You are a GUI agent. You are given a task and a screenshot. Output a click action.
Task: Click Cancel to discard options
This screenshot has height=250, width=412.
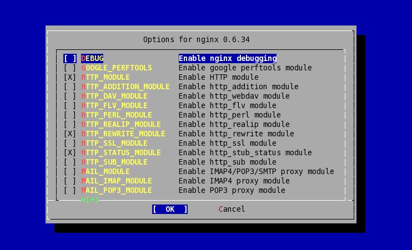tap(232, 209)
